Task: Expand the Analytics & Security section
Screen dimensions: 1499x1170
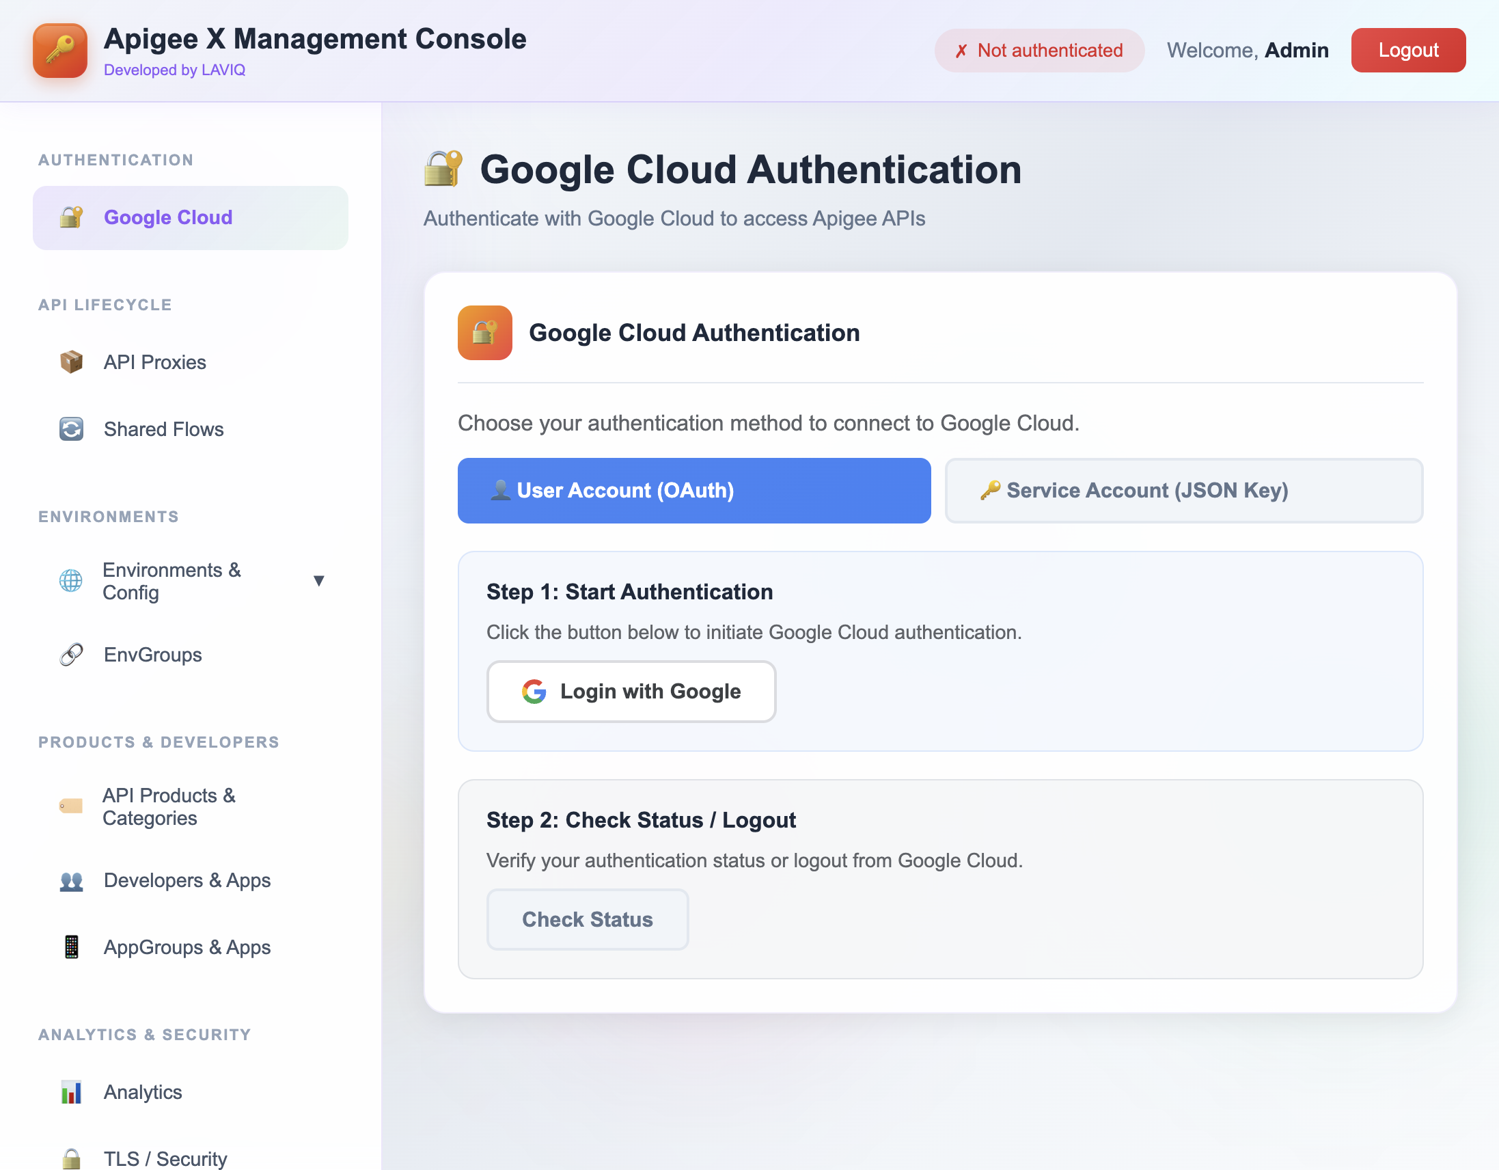Action: [x=144, y=1035]
